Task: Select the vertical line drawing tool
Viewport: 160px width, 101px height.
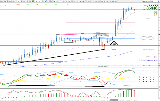Action: (61, 1)
